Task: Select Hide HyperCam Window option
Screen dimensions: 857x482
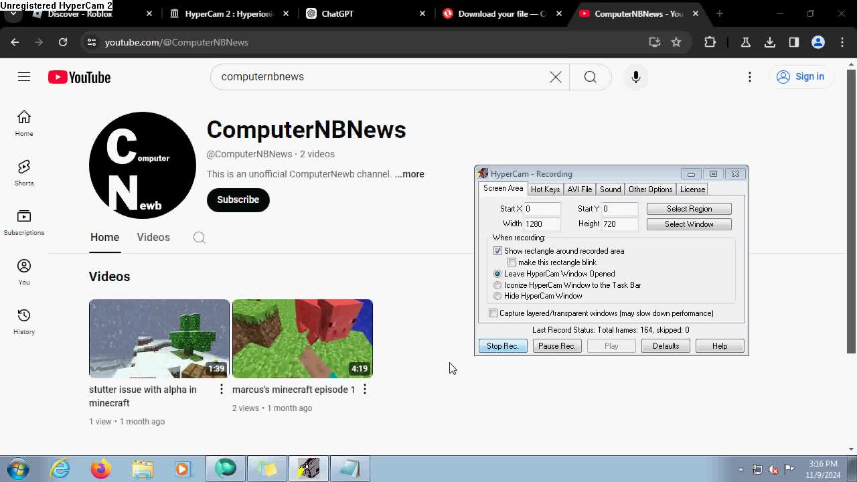Action: coord(497,296)
